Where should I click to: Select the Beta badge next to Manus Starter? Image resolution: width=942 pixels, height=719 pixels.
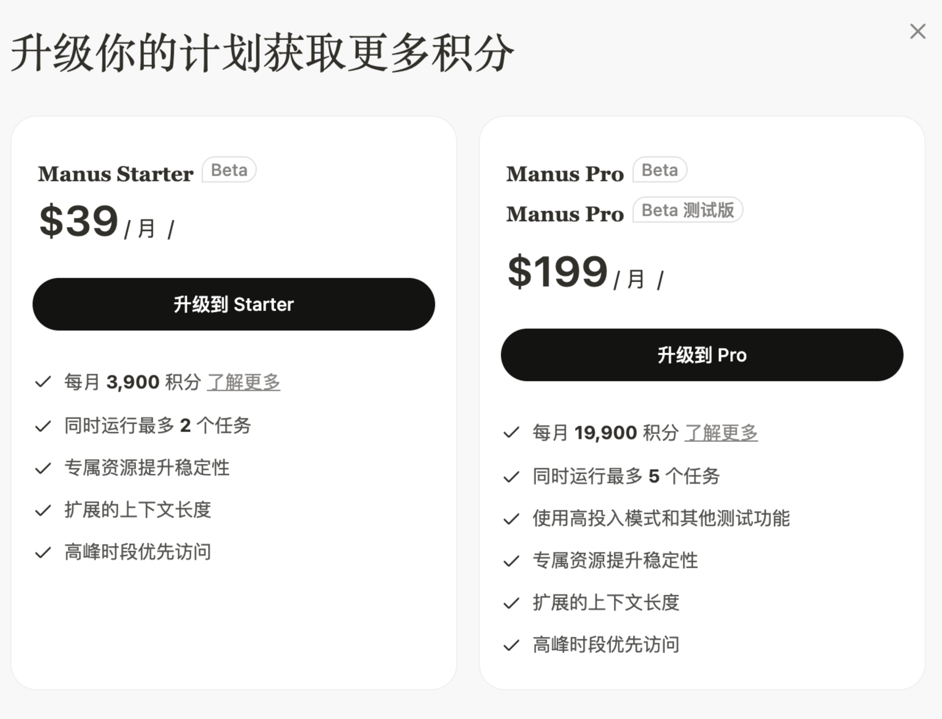[x=228, y=170]
